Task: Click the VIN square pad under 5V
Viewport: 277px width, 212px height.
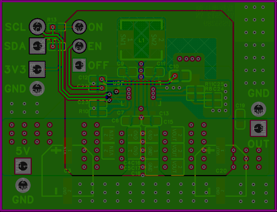Action: [23, 166]
